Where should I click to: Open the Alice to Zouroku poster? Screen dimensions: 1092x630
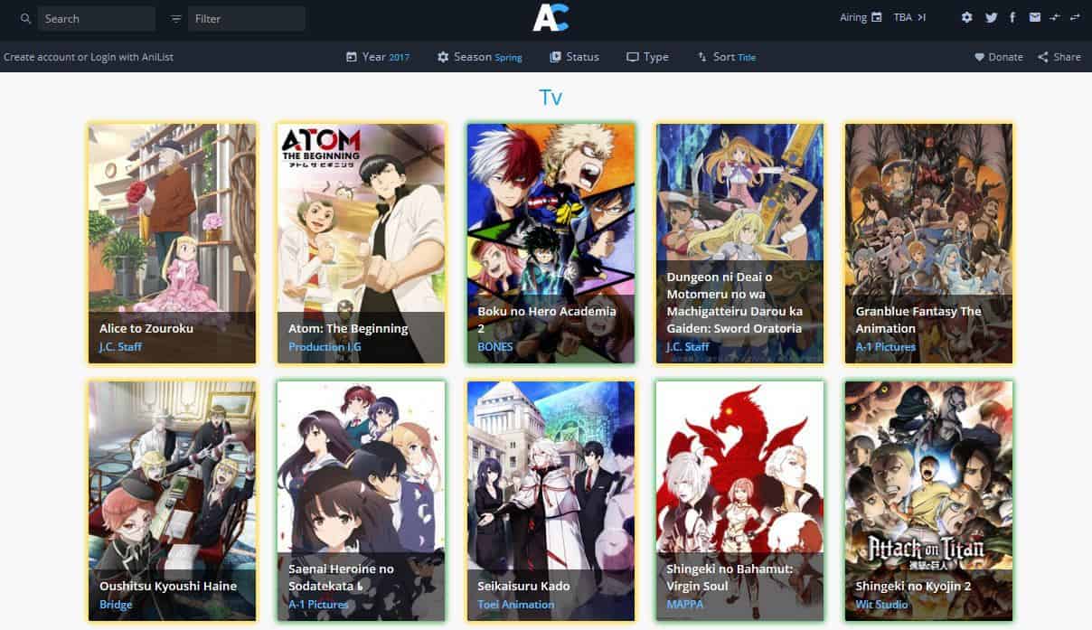[x=172, y=243]
